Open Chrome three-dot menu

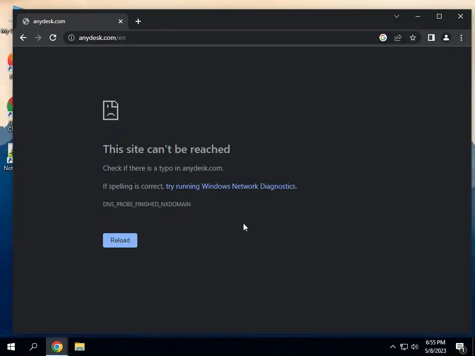tap(461, 38)
